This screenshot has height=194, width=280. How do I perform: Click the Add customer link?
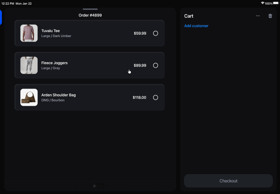(x=196, y=26)
